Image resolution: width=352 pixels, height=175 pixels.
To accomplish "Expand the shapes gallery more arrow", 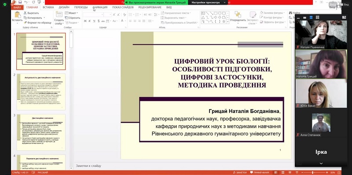I will click(x=228, y=22).
